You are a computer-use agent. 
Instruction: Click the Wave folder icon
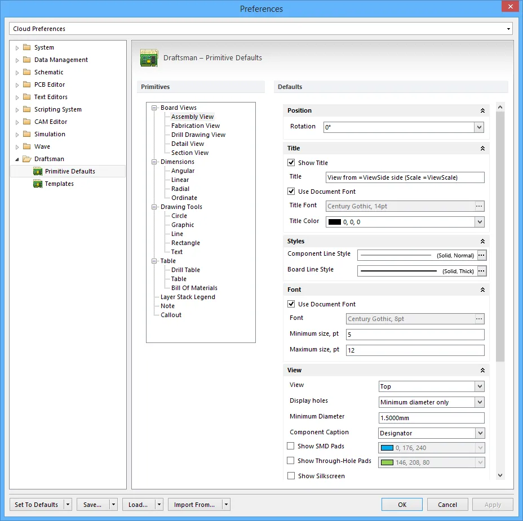pyautogui.click(x=26, y=146)
